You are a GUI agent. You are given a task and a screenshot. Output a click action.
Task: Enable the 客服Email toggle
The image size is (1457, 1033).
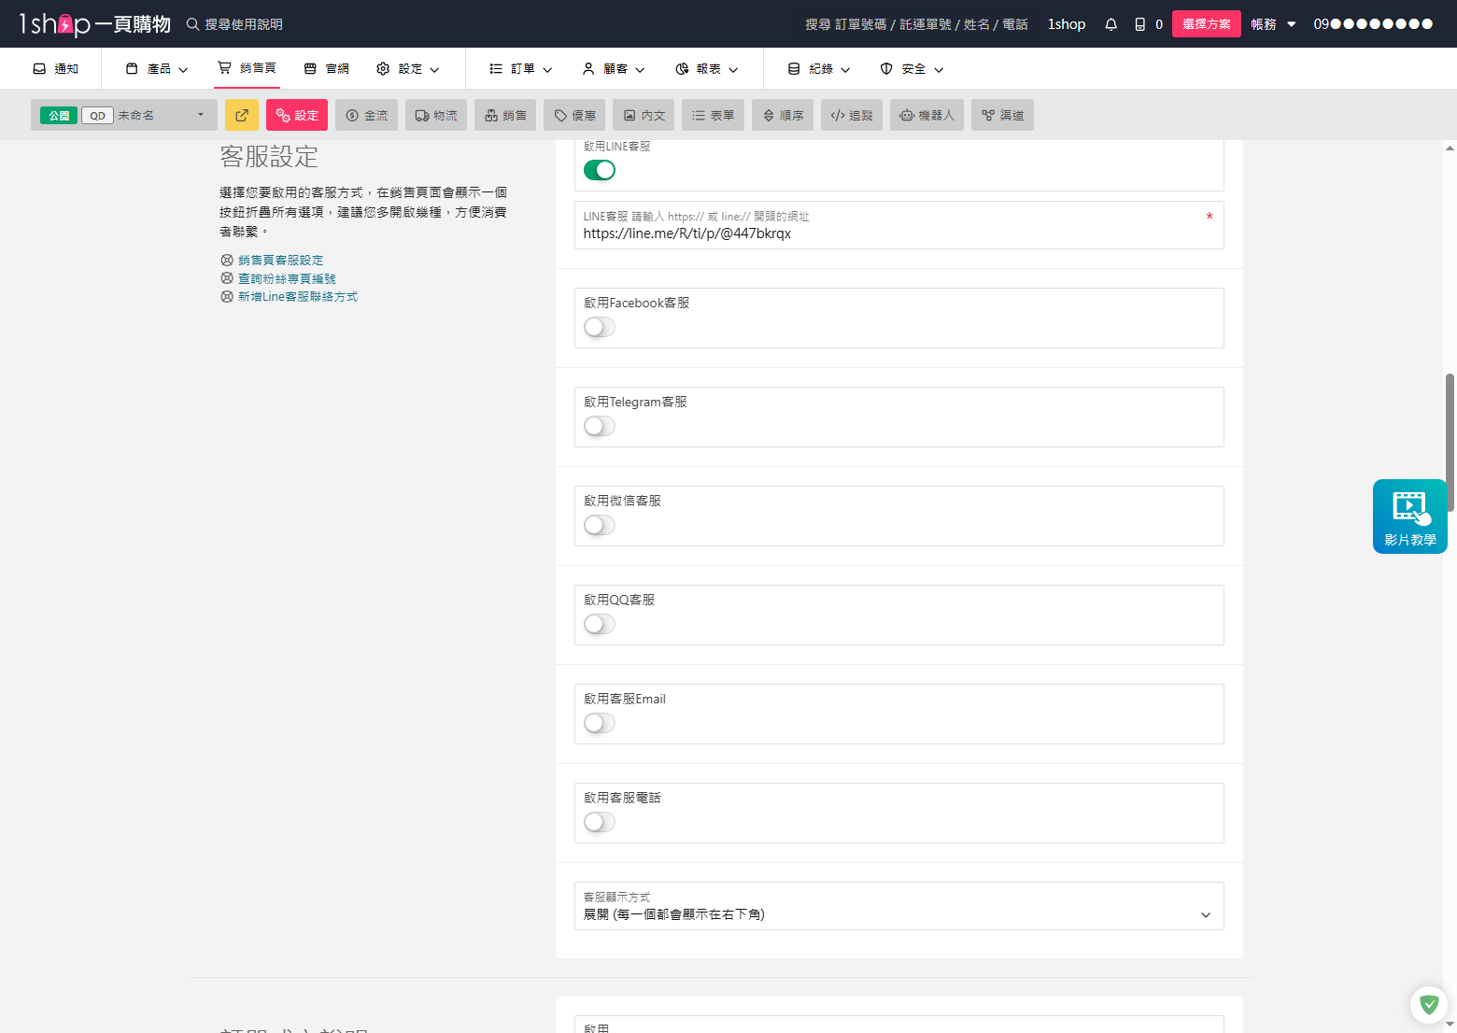click(599, 723)
